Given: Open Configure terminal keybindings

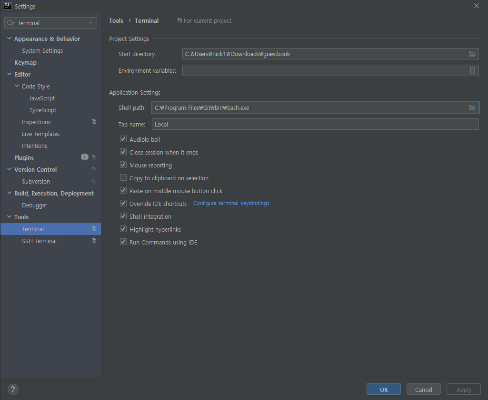Looking at the screenshot, I should 231,203.
